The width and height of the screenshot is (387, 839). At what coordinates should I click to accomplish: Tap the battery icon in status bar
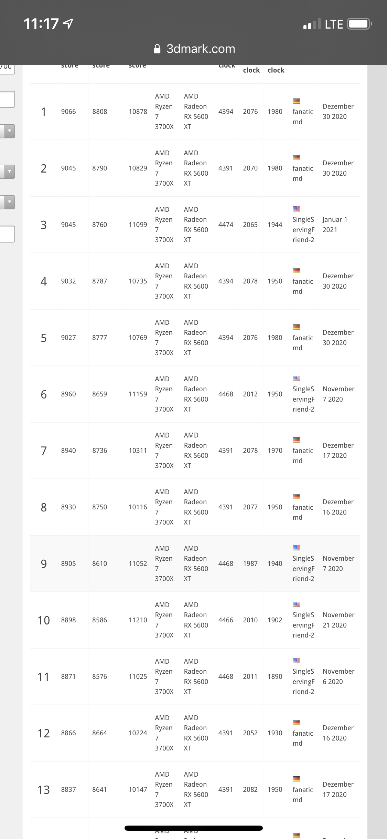coord(359,24)
